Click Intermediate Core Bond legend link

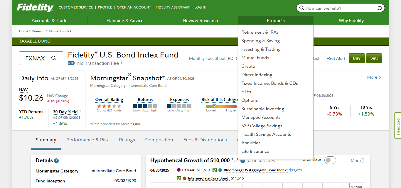pos(208,178)
